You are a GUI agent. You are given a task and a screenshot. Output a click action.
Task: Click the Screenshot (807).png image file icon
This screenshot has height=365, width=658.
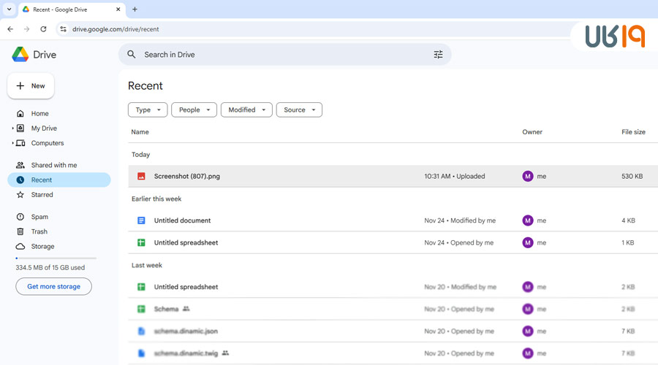tap(142, 176)
